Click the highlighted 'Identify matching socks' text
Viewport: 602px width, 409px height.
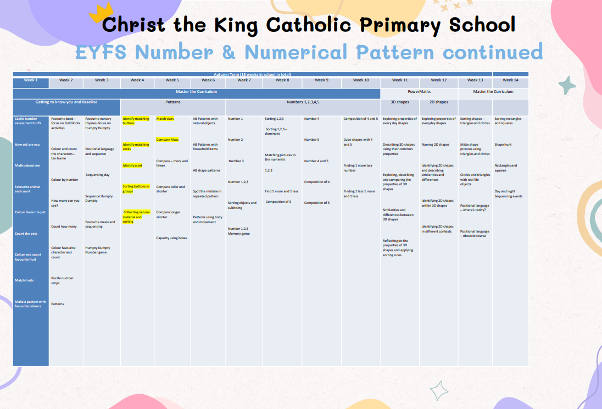[x=136, y=147]
